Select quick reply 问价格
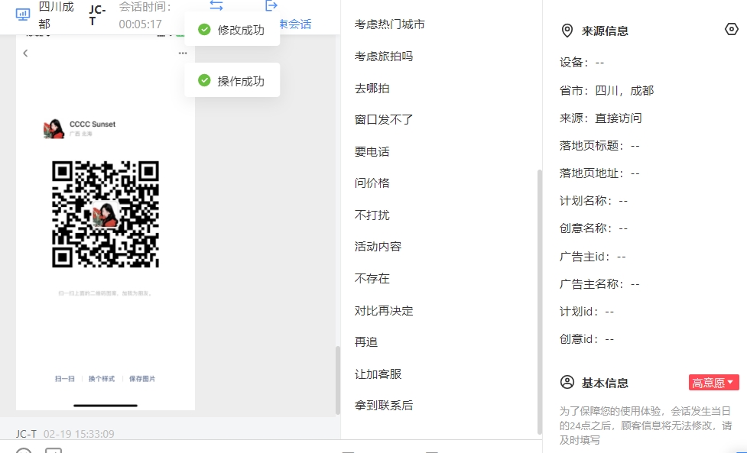This screenshot has height=453, width=747. point(372,183)
